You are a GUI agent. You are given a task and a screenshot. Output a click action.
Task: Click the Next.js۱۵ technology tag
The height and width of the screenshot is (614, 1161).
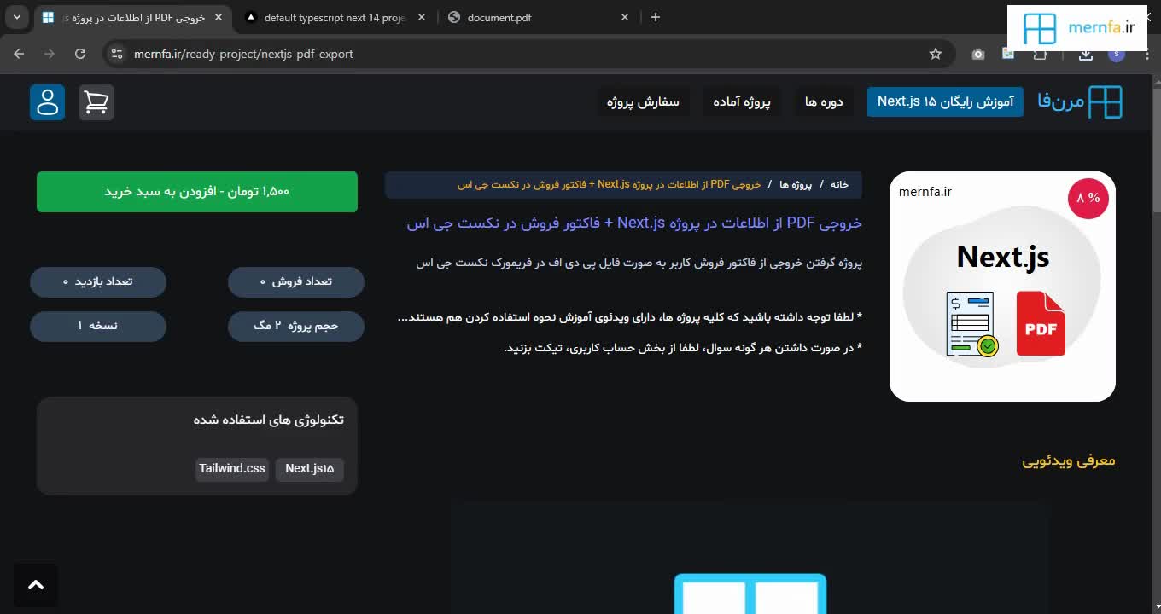click(309, 469)
